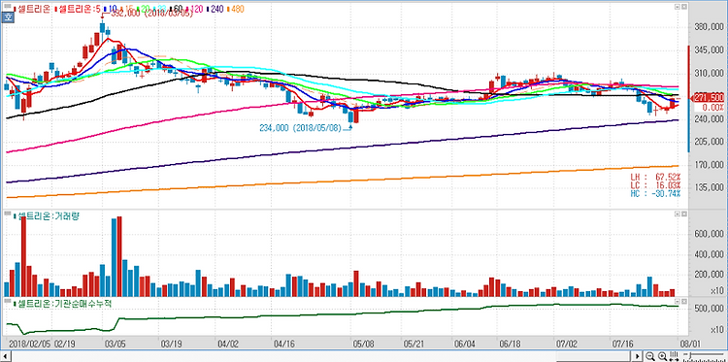Click the scrollbar right arrow
728x362 pixels.
tap(638, 356)
